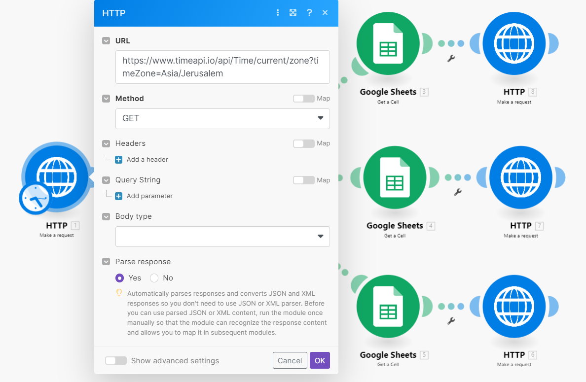This screenshot has height=382, width=586.
Task: Click the Add a header link
Action: (147, 159)
